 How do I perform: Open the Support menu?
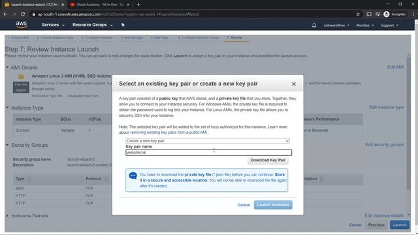(389, 25)
